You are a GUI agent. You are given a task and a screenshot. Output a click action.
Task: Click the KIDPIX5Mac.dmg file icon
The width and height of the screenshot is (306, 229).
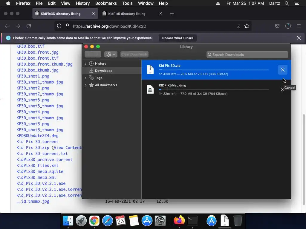tap(150, 89)
